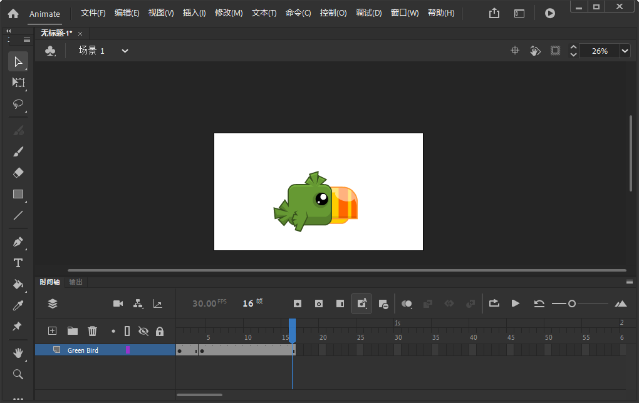Open the Scene 1 dropdown

pos(124,51)
